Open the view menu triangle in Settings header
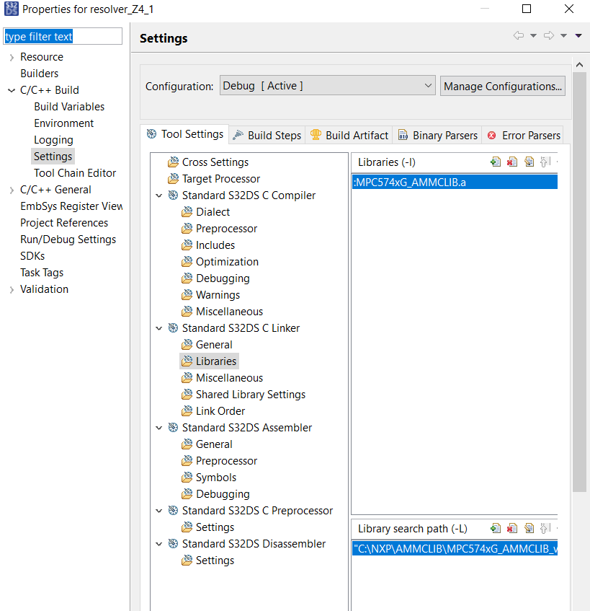The image size is (590, 611). tap(578, 36)
